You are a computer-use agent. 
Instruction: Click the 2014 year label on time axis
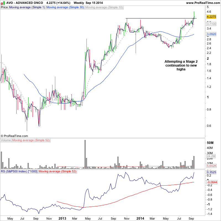pos(140,219)
